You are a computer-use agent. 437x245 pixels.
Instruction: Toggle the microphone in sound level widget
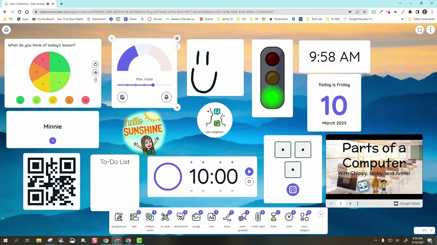166,97
